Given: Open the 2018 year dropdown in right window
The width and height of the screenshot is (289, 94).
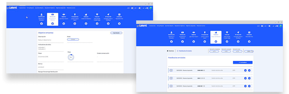Looking at the screenshot, I should pyautogui.click(x=259, y=26).
